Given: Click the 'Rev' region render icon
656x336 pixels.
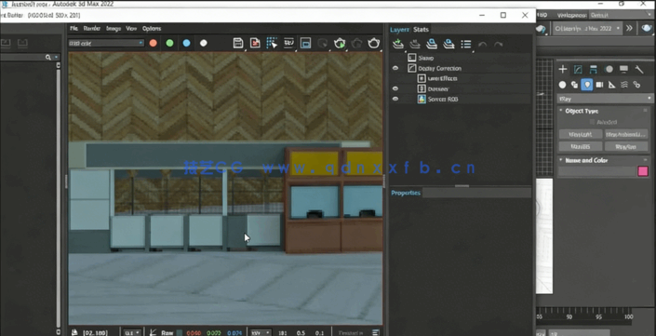Looking at the screenshot, I should (288, 43).
